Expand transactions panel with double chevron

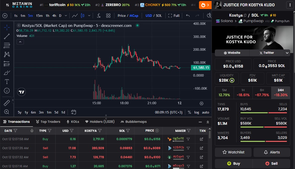tap(208, 122)
